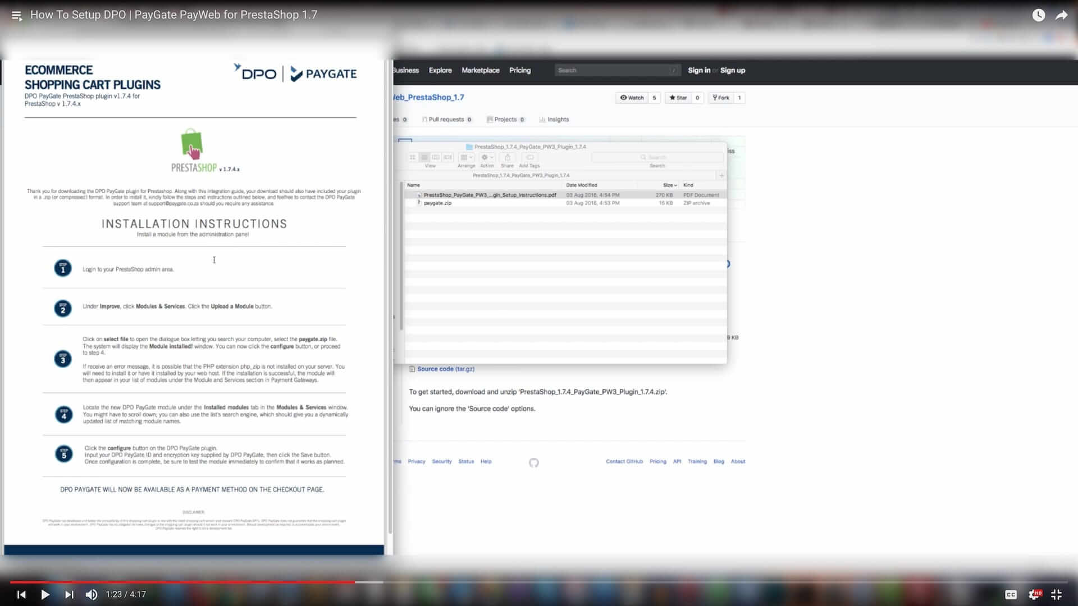
Task: Select the paygate.zip file
Action: pos(565,203)
